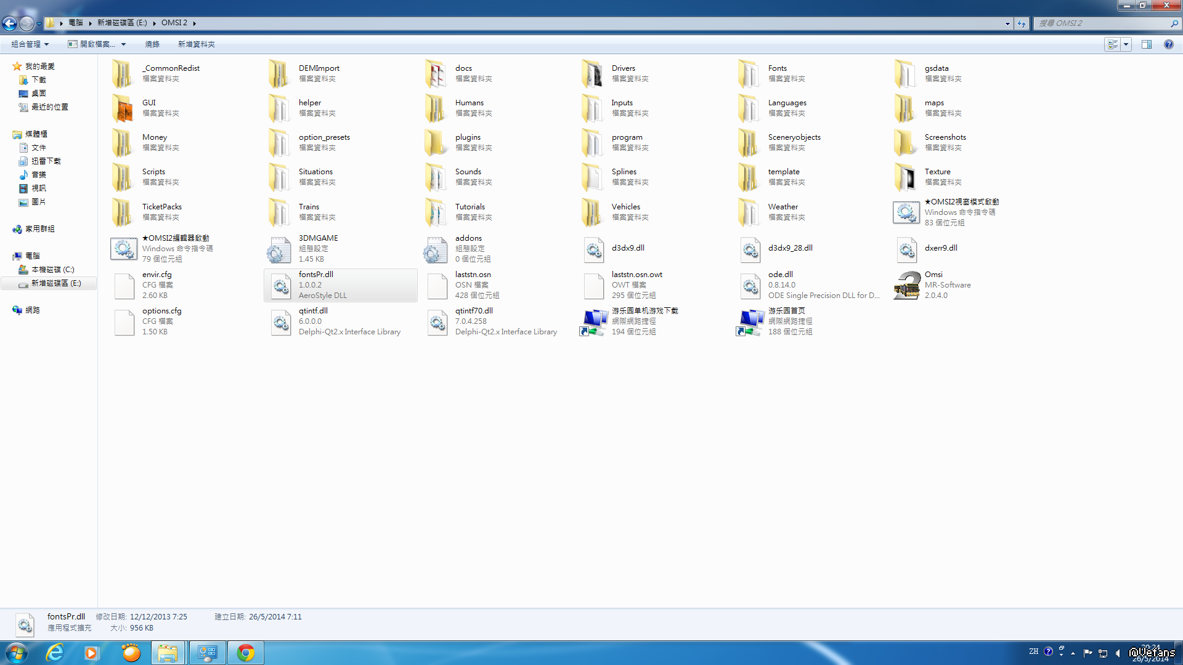Open the address bar history dropdown

tap(1007, 23)
